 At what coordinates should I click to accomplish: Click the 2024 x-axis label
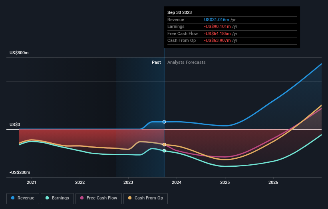click(177, 182)
